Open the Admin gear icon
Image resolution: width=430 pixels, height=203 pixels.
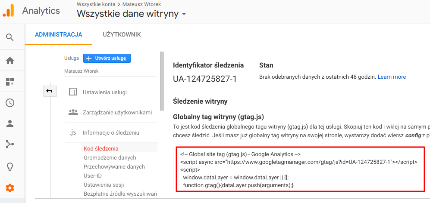pos(10,188)
